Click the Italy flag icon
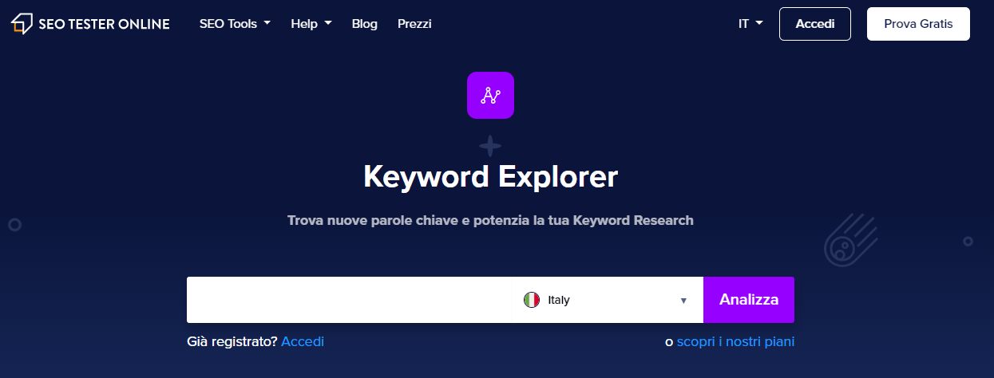 532,300
